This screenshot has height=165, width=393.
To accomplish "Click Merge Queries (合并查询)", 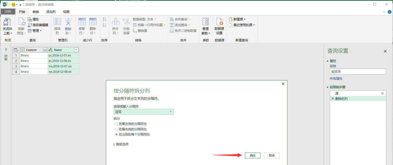I will coord(180,19).
